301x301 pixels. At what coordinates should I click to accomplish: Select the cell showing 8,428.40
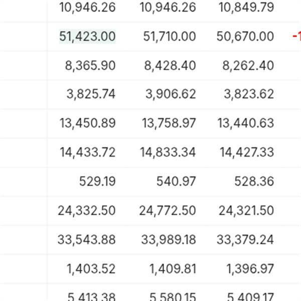click(170, 66)
